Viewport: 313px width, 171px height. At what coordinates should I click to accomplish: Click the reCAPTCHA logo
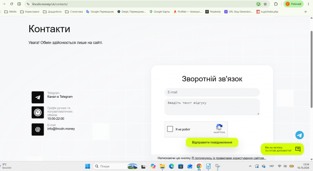pyautogui.click(x=219, y=127)
